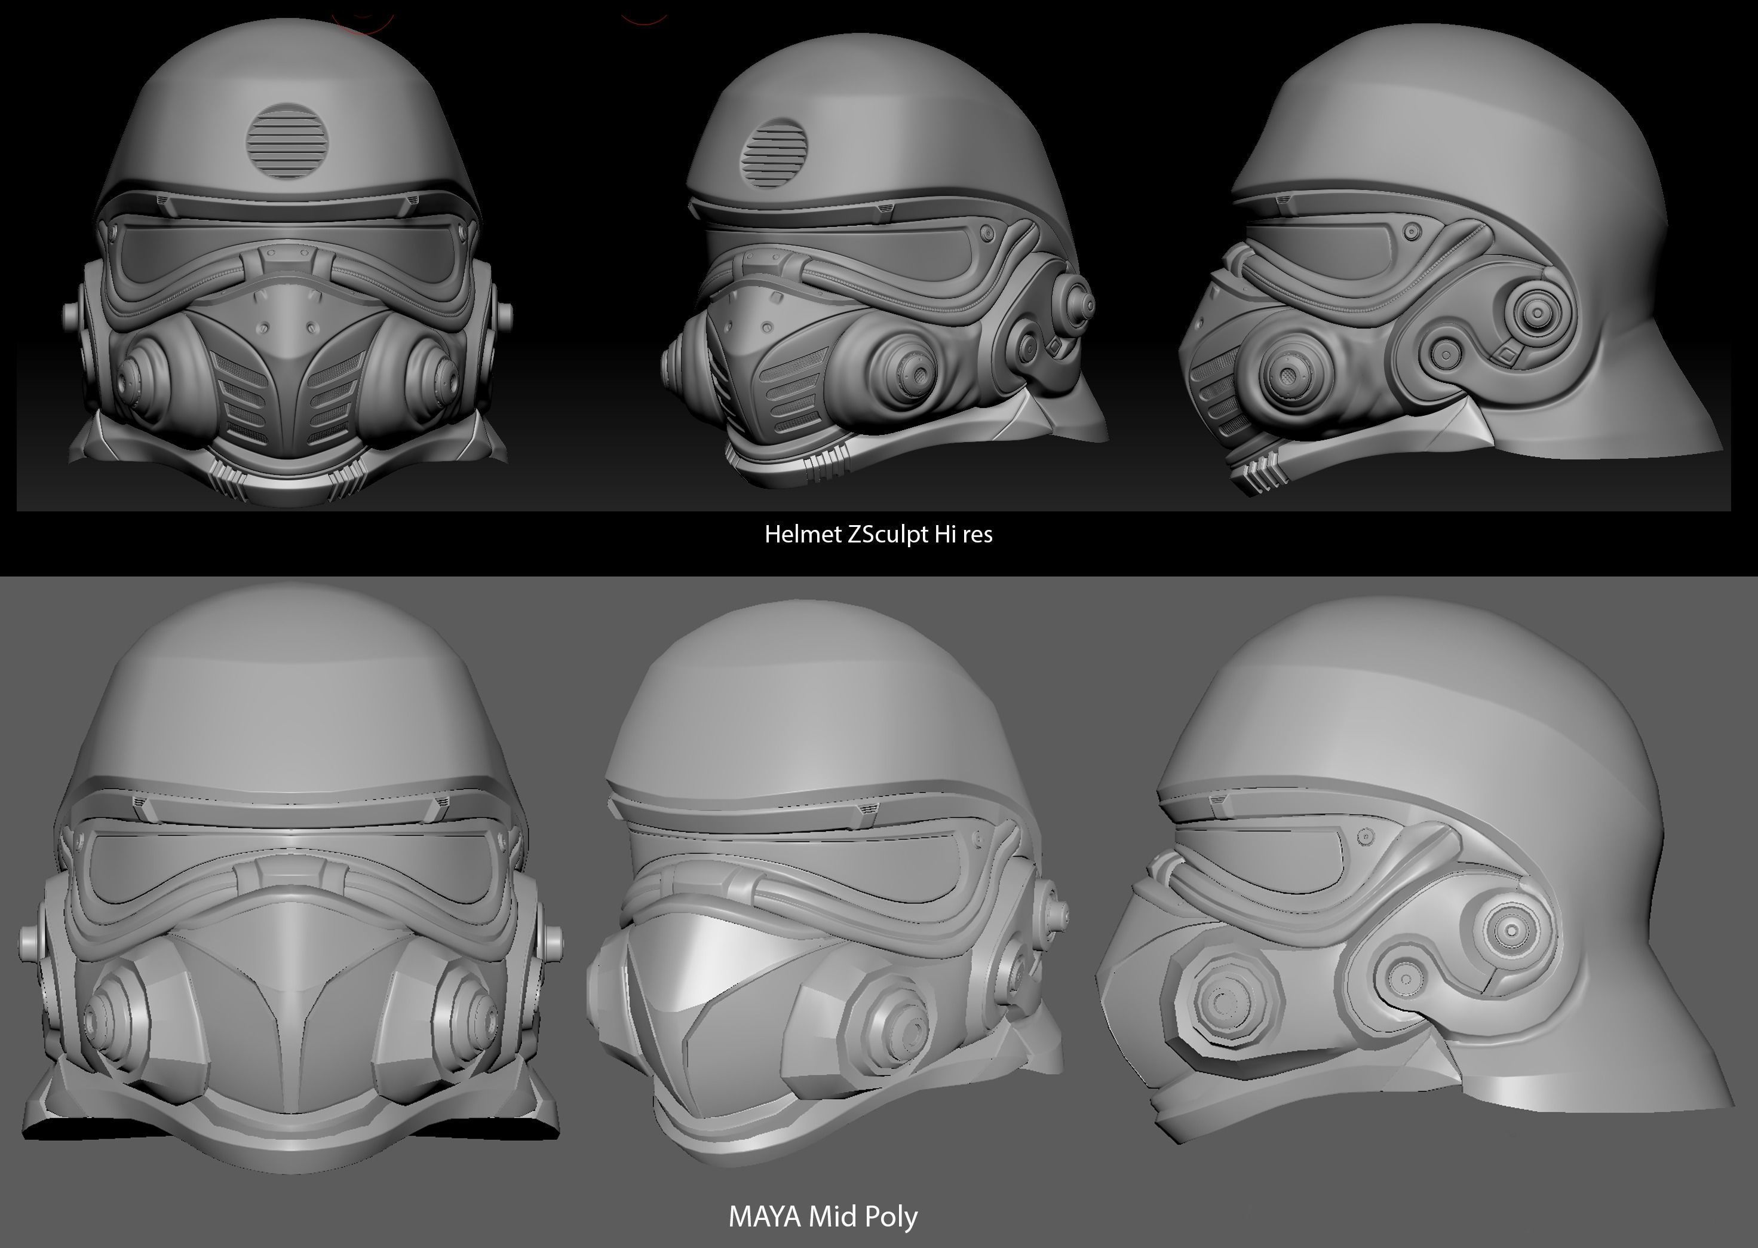Click the 'Helmet ZSculpt Hi res' caption

coord(878,534)
